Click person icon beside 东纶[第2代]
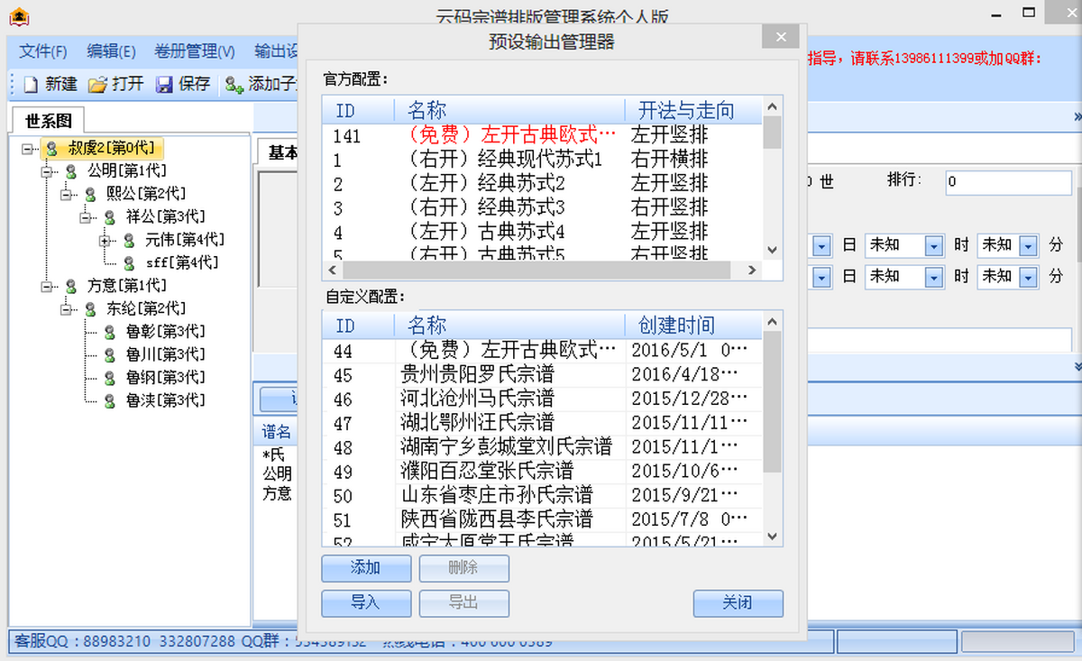The height and width of the screenshot is (661, 1082). coord(90,309)
